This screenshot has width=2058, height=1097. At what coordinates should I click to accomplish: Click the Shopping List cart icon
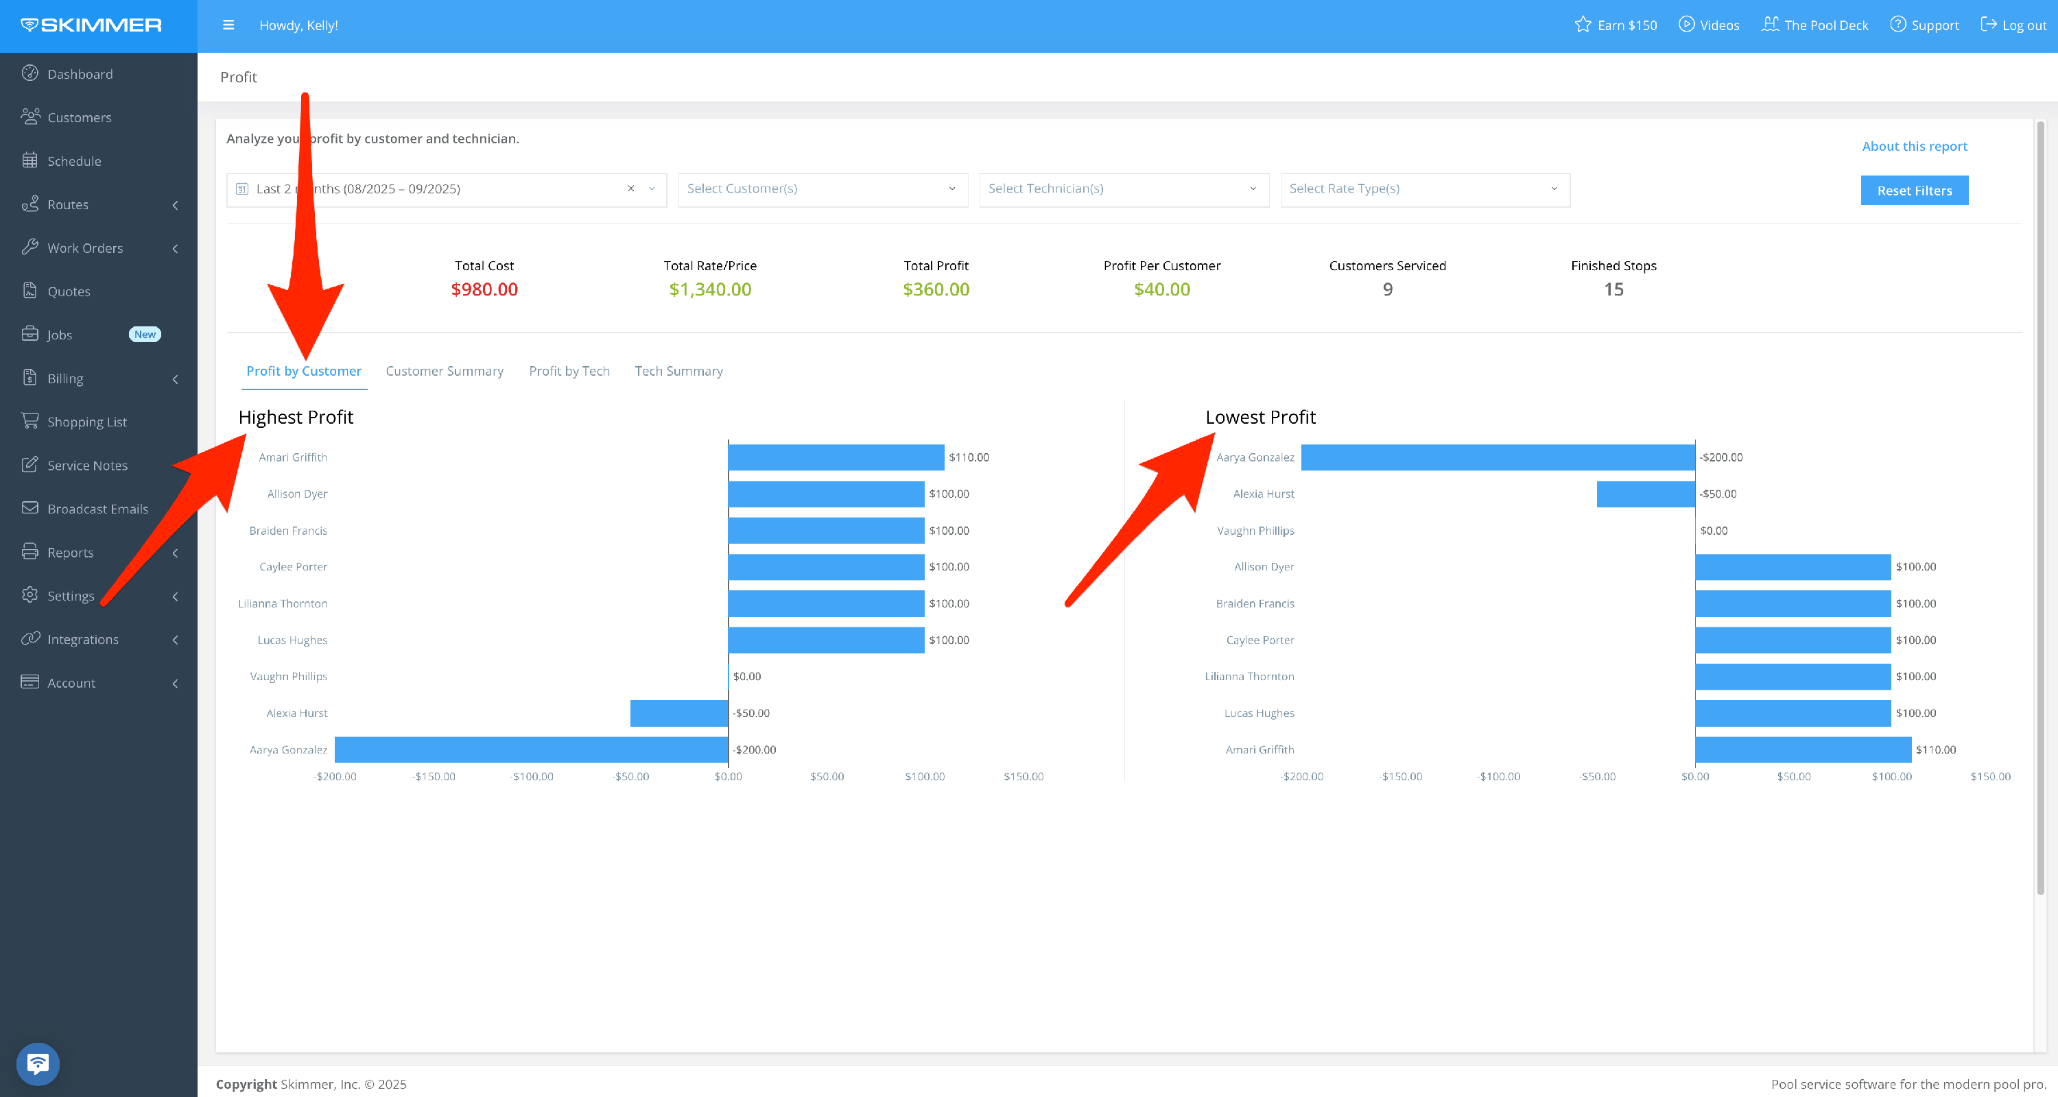pos(29,421)
